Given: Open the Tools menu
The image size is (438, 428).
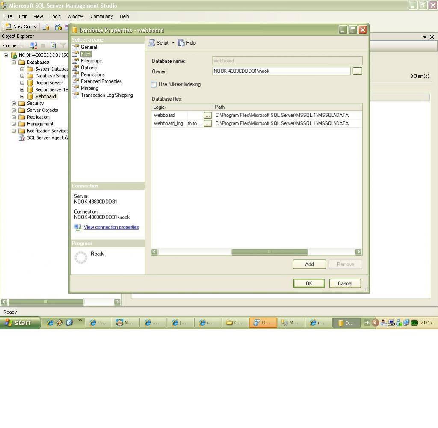Looking at the screenshot, I should pos(55,16).
